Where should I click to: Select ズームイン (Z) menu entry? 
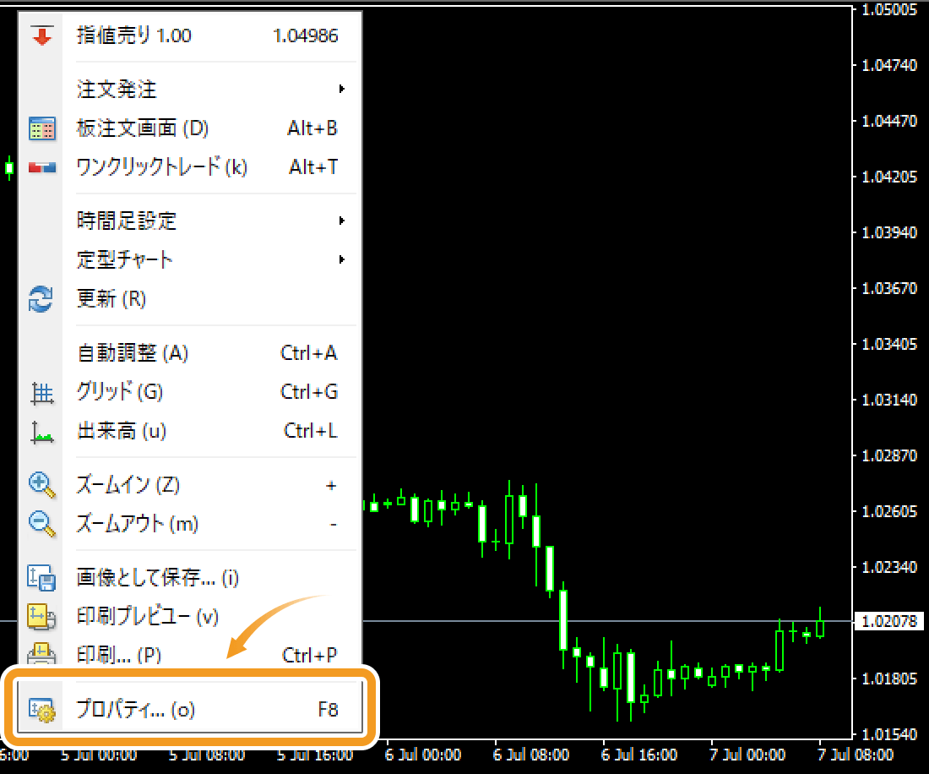189,485
